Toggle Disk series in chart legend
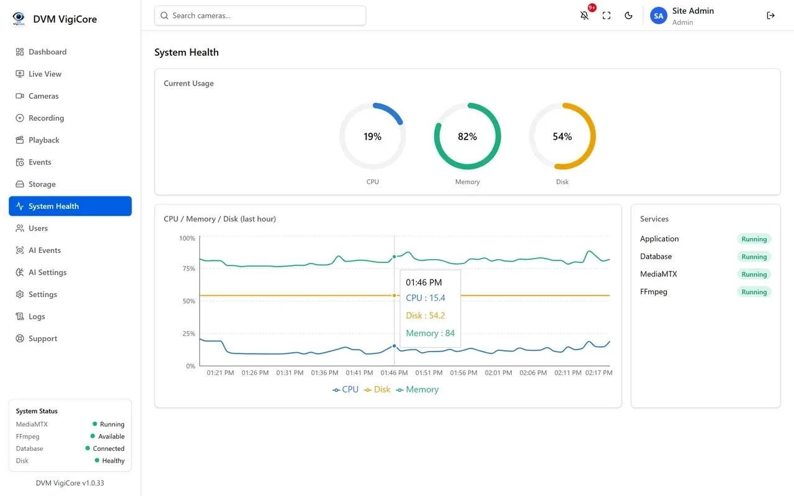 [377, 389]
